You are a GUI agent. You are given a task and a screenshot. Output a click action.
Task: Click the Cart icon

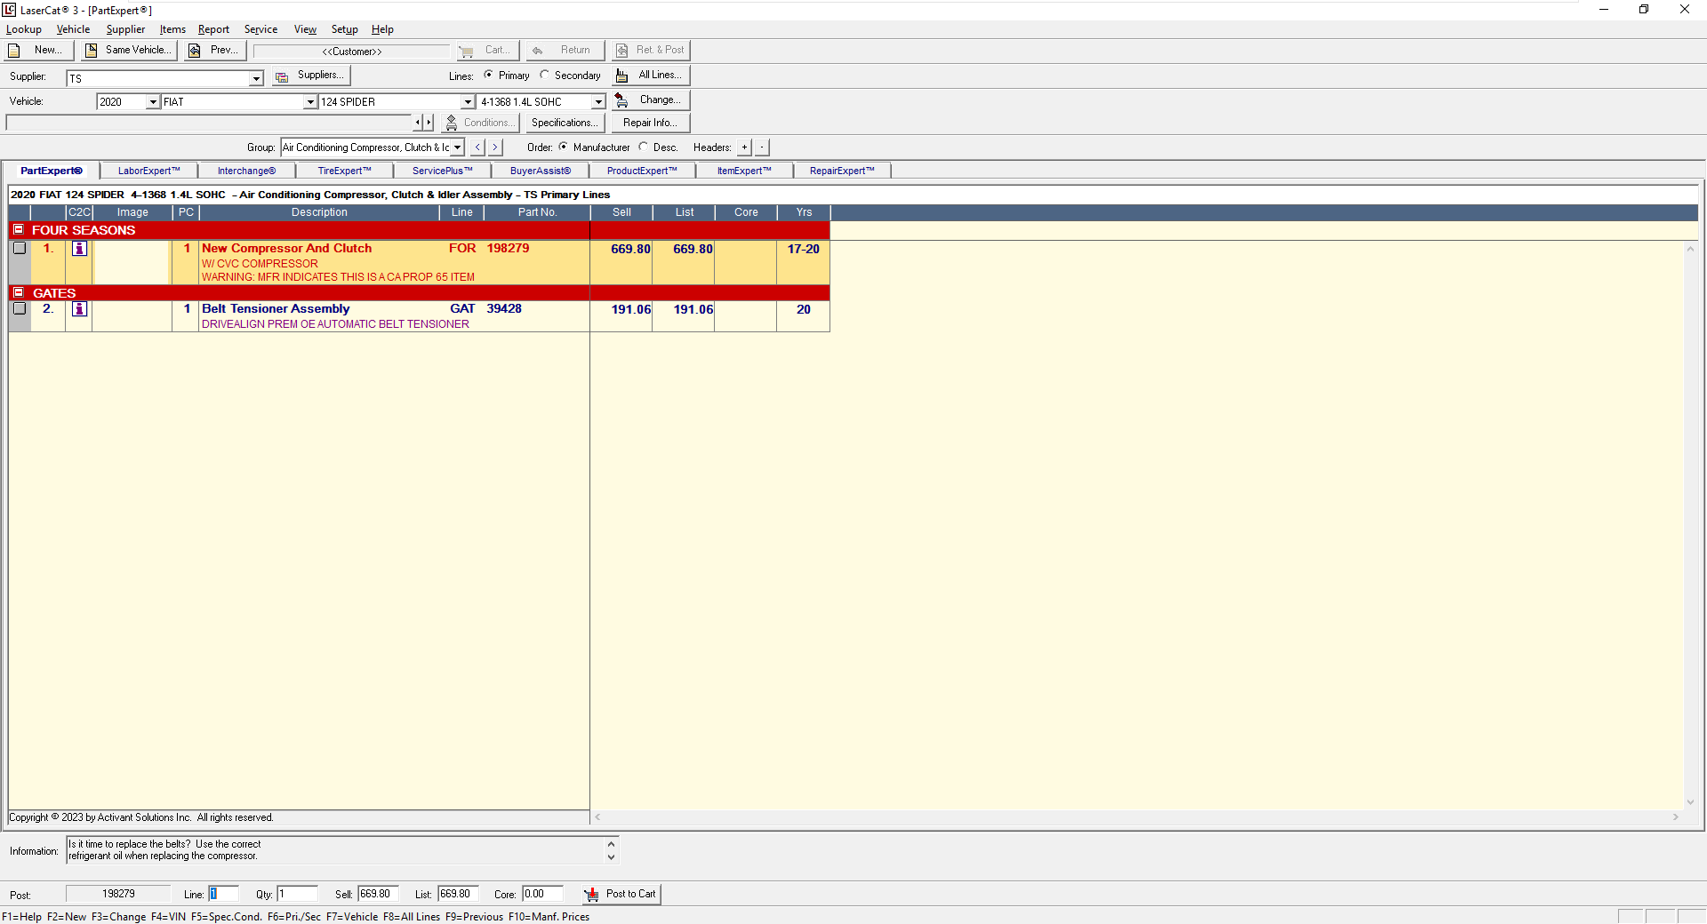467,51
